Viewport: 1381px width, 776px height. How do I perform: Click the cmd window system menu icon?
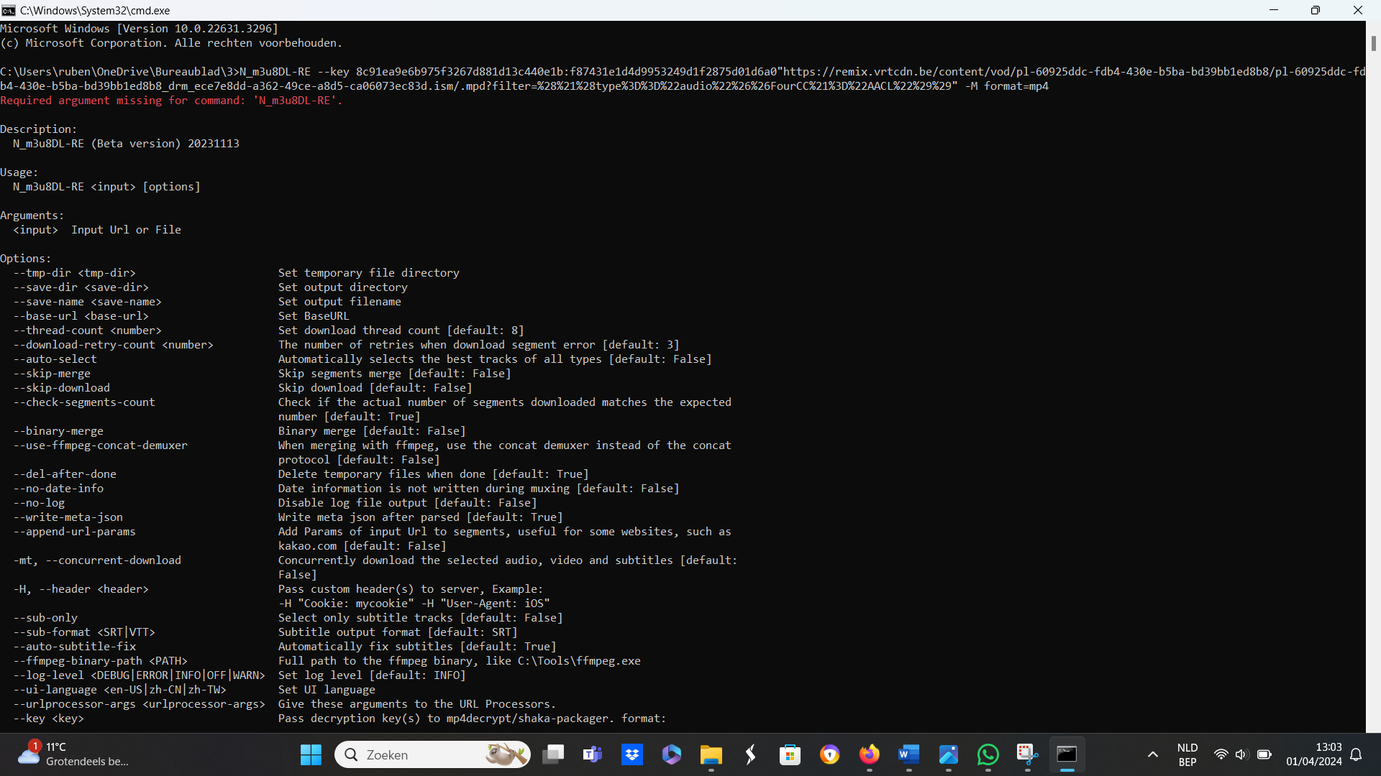tap(9, 10)
